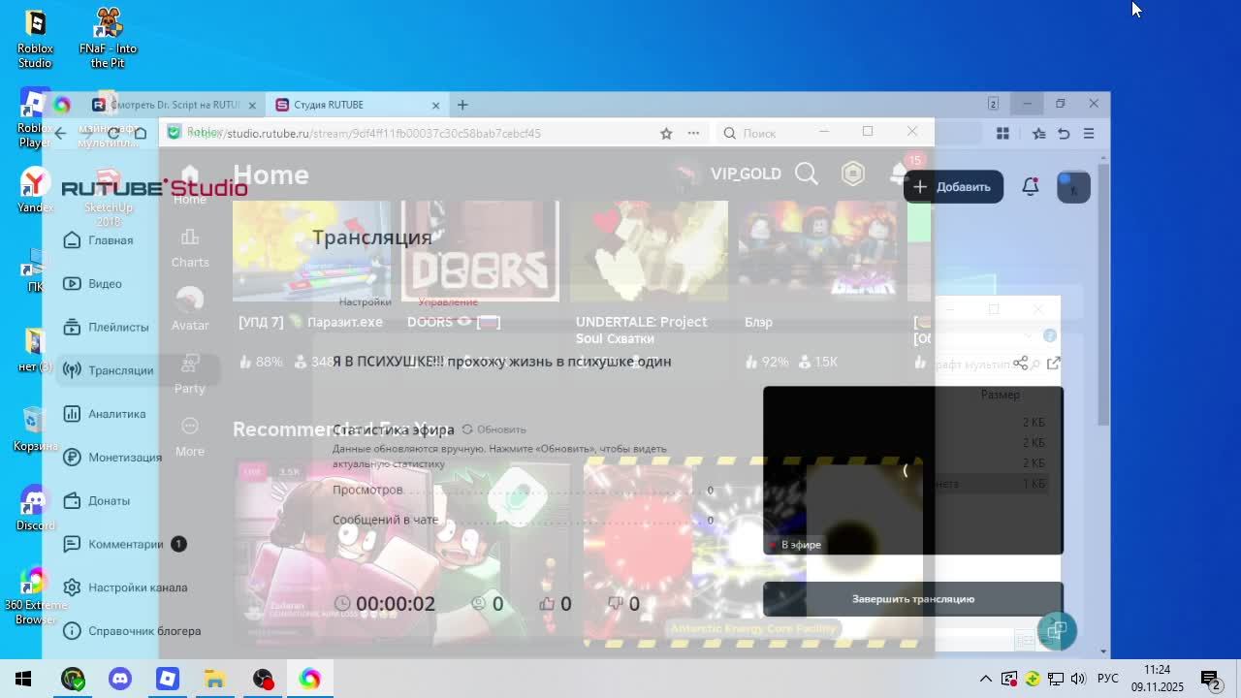1241x698 pixels.
Task: Select the 360 Extreme Browser desktop icon
Action: [35, 595]
